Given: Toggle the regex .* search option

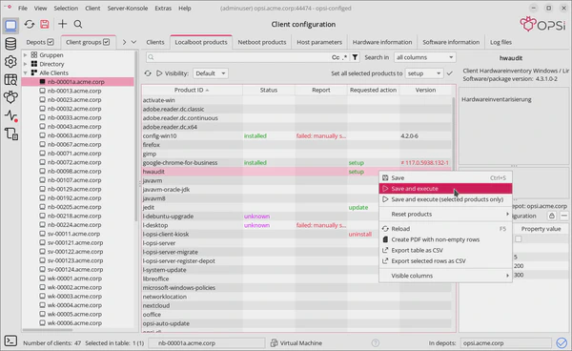Looking at the screenshot, I should 345,57.
